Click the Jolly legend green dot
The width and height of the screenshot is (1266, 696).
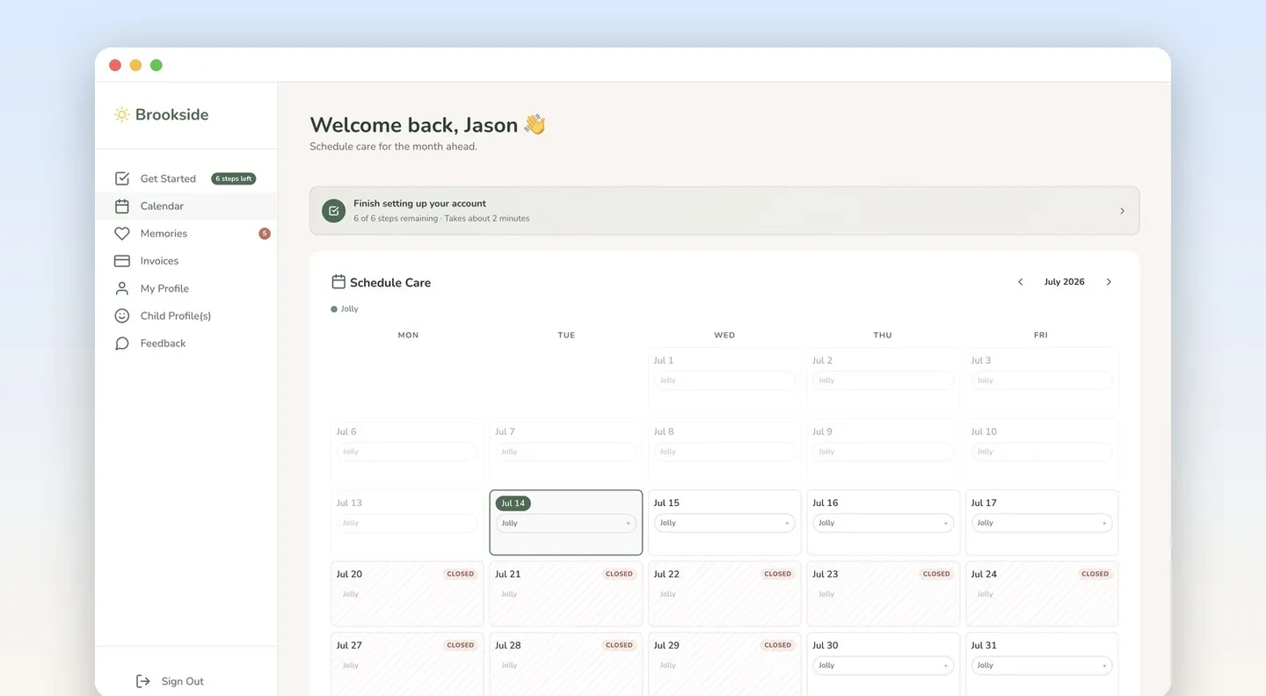tap(334, 309)
